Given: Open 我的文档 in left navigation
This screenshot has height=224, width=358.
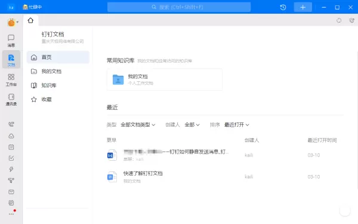Looking at the screenshot, I should (58, 71).
